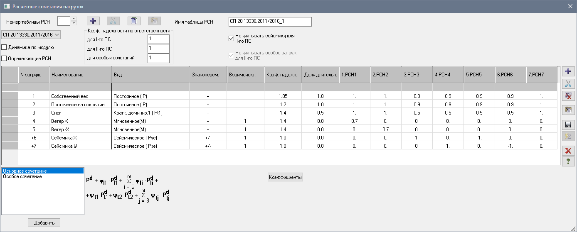577x232 pixels.
Task: Click the scissors icon right of table
Action: (568, 84)
